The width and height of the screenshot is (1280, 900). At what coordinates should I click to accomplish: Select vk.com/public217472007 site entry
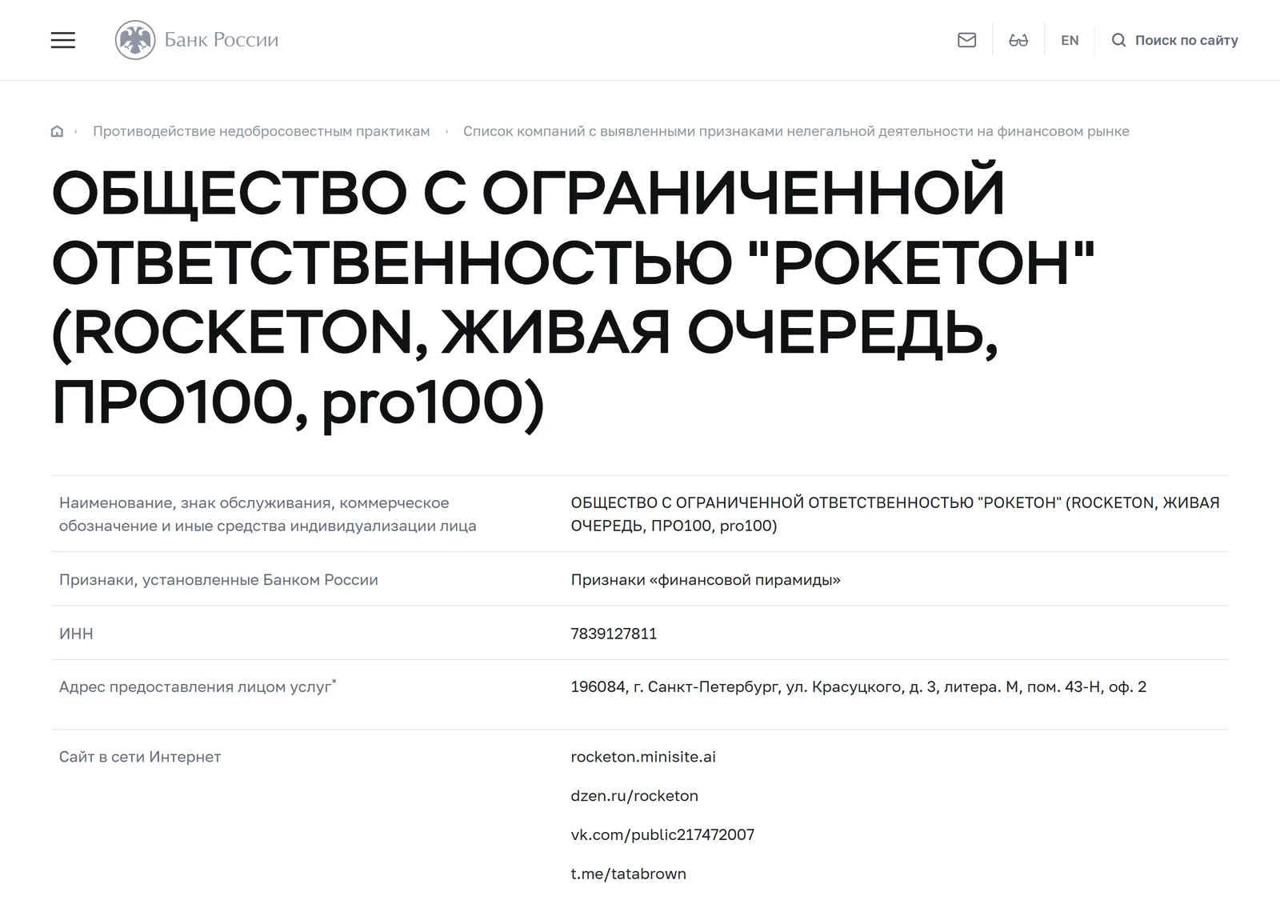point(662,835)
